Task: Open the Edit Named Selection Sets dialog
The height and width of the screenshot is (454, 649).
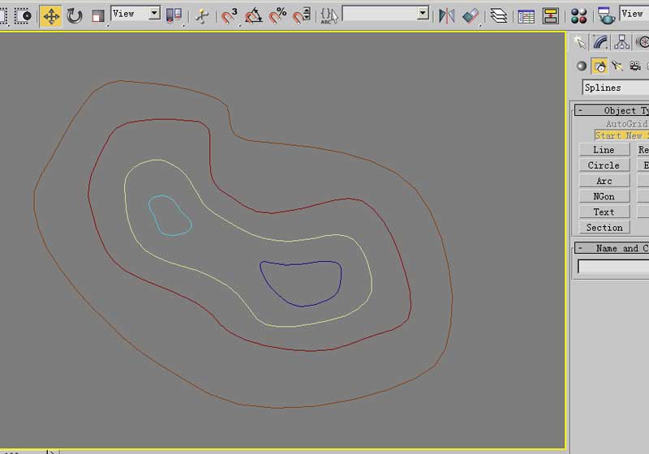Action: click(329, 16)
